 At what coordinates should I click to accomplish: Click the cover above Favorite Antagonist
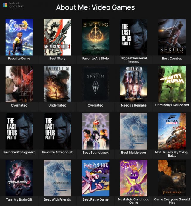click(57, 131)
